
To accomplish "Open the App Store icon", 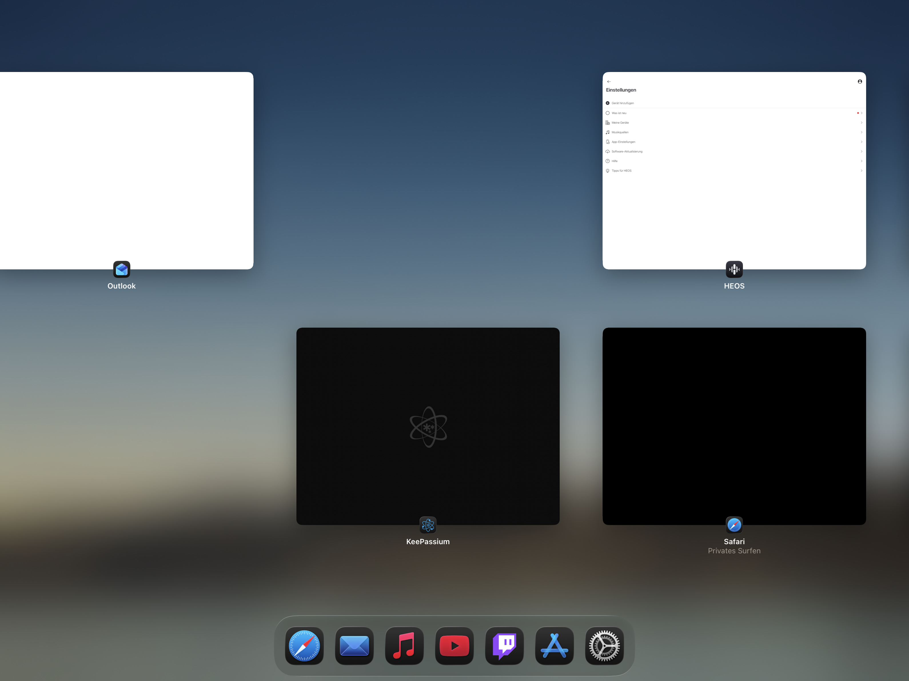I will pos(554,646).
